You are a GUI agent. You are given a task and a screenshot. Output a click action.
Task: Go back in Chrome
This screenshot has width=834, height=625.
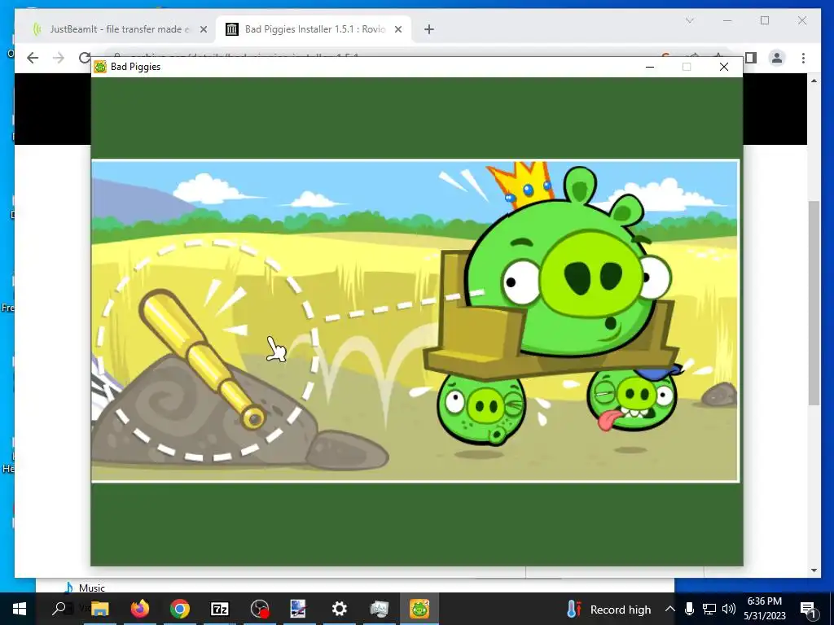pos(33,58)
